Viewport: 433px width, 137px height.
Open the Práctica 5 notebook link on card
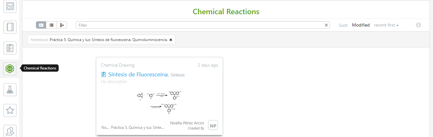138,128
